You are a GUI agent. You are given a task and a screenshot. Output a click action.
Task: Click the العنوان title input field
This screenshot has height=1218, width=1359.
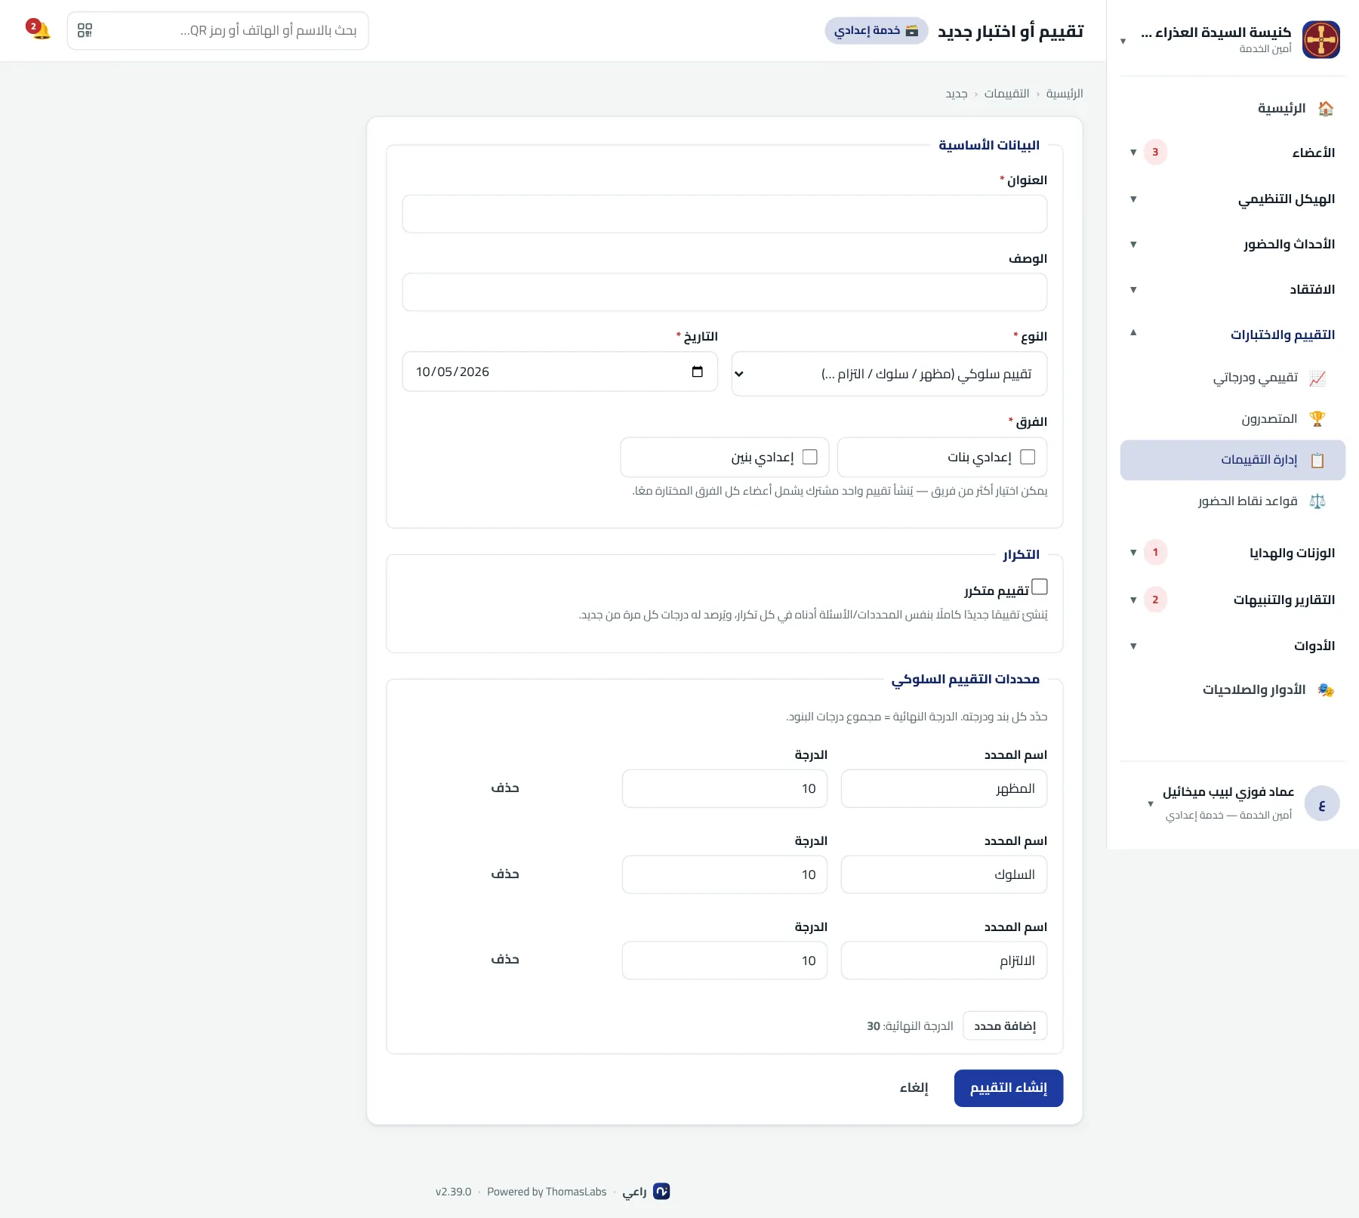(725, 214)
